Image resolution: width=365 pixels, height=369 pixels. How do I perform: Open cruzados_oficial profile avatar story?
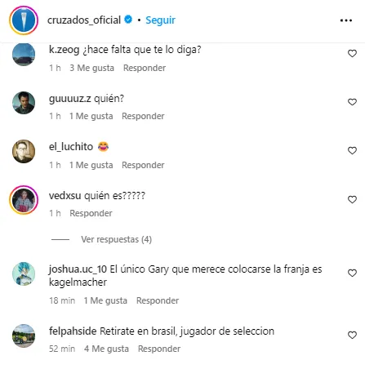point(24,20)
